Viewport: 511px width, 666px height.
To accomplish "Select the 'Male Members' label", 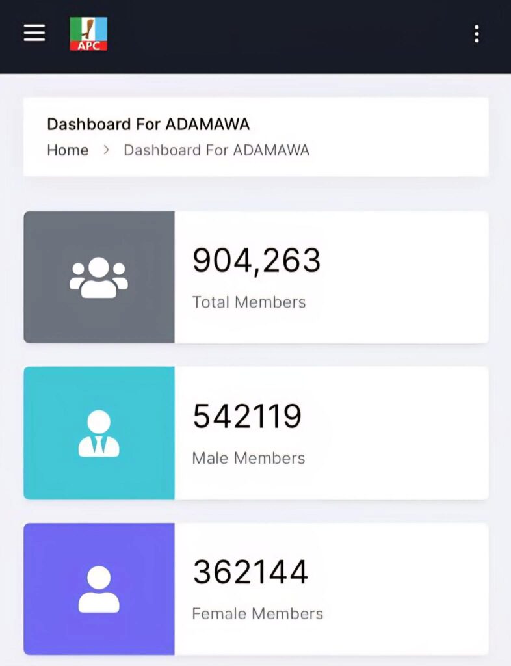I will (248, 458).
